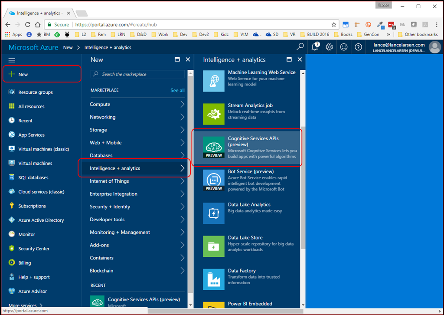The height and width of the screenshot is (315, 444).
Task: Click the browser Home button
Action: pos(37,25)
